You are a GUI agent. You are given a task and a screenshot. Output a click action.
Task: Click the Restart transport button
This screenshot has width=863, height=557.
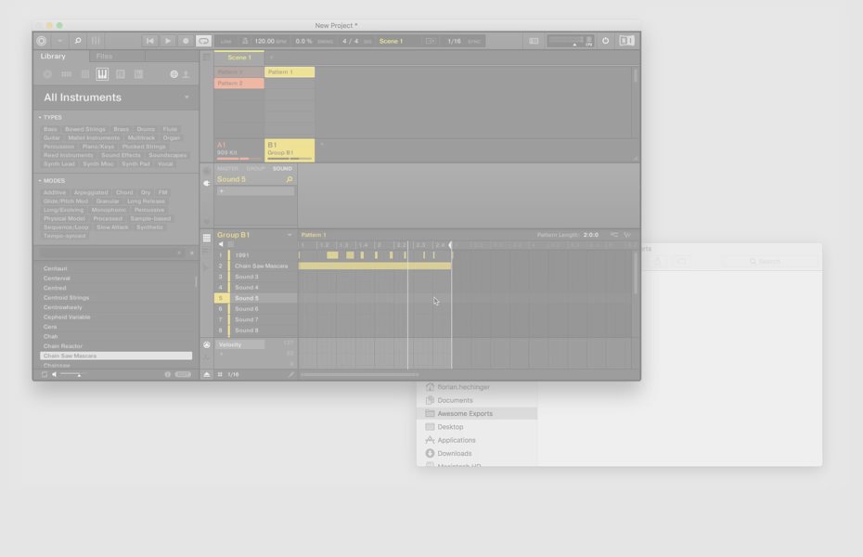click(x=150, y=41)
